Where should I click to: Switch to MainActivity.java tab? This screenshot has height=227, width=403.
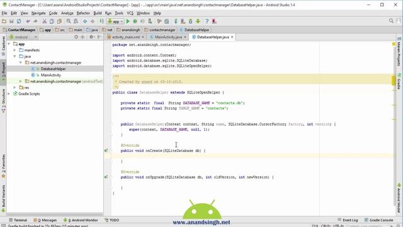click(168, 37)
